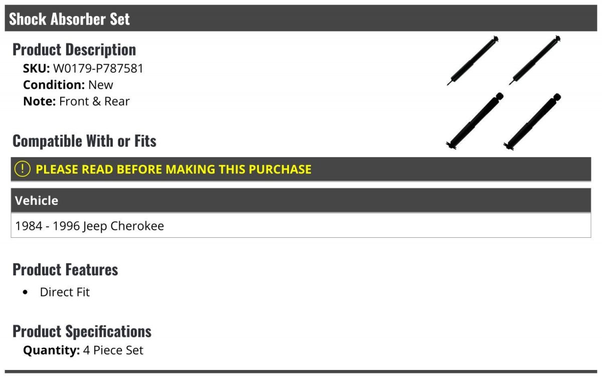Click the Shock Absorber Set title bar

click(x=301, y=19)
